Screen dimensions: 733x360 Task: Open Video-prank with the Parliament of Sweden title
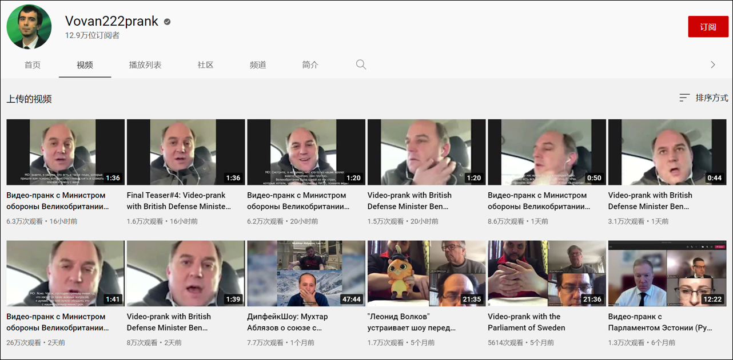pos(526,322)
